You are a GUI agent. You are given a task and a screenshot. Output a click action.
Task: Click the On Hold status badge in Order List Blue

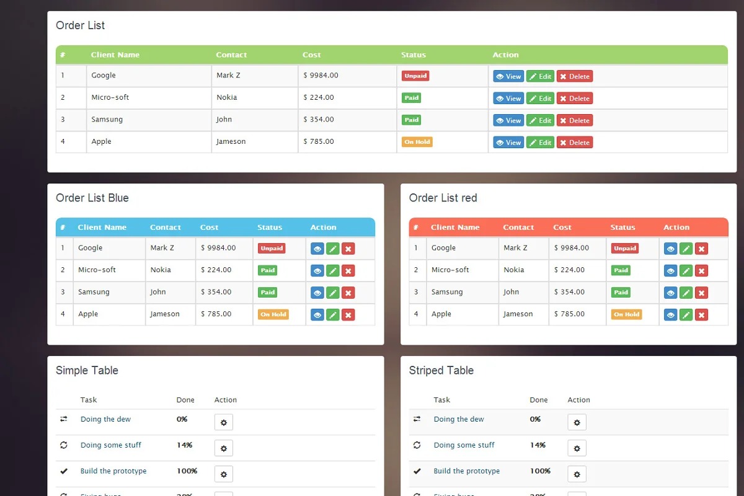(273, 314)
